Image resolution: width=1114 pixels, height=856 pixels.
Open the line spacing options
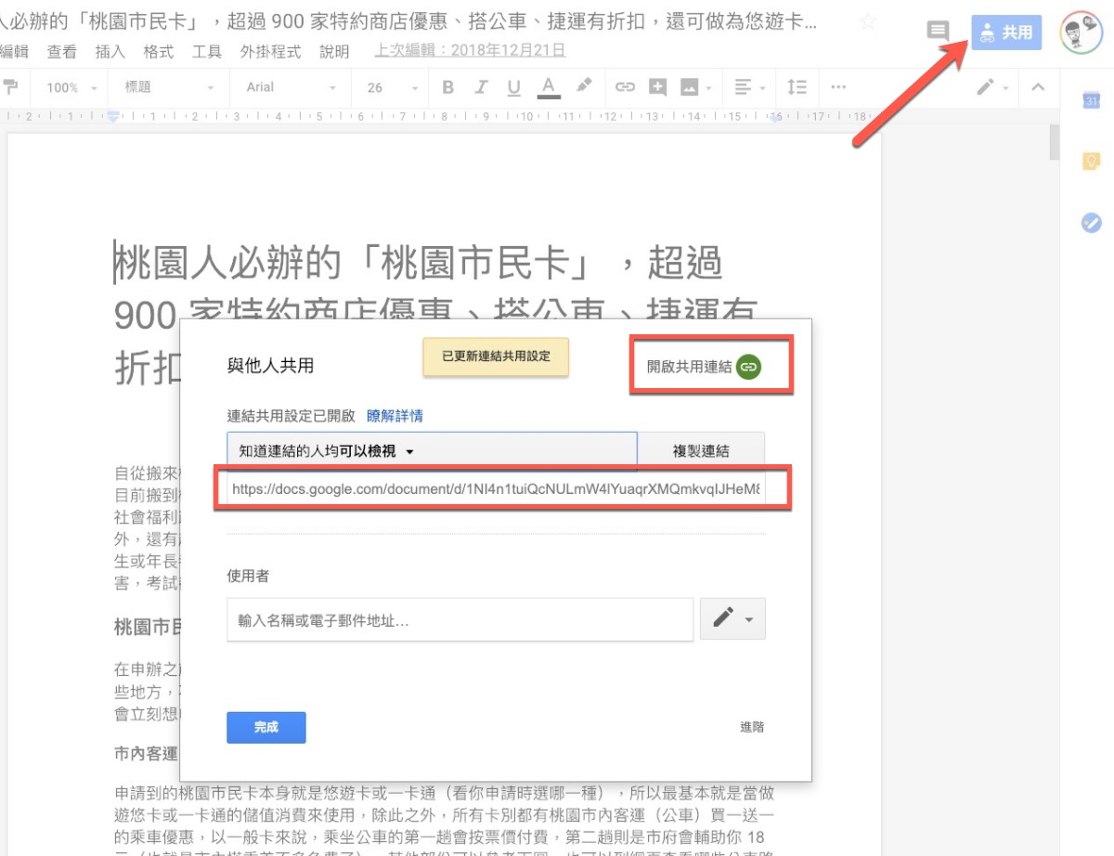click(797, 87)
